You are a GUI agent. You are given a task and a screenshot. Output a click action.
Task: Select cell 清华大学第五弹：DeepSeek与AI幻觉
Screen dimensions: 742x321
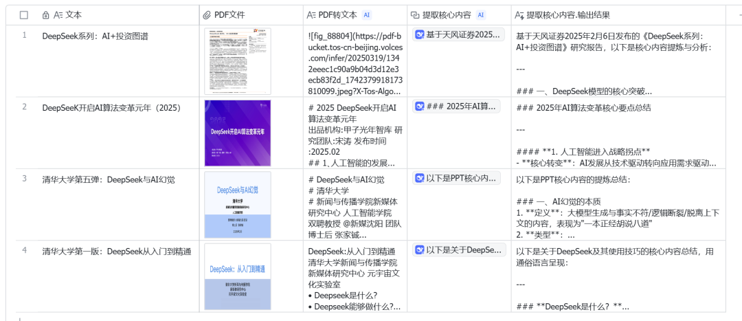coord(118,205)
